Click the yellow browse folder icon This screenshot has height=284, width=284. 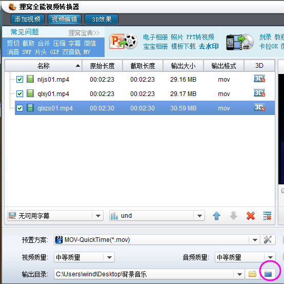pos(252,274)
